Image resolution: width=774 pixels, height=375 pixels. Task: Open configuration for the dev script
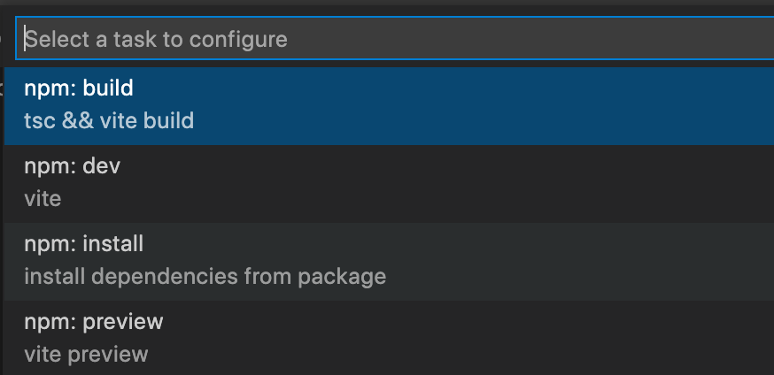[x=389, y=183]
